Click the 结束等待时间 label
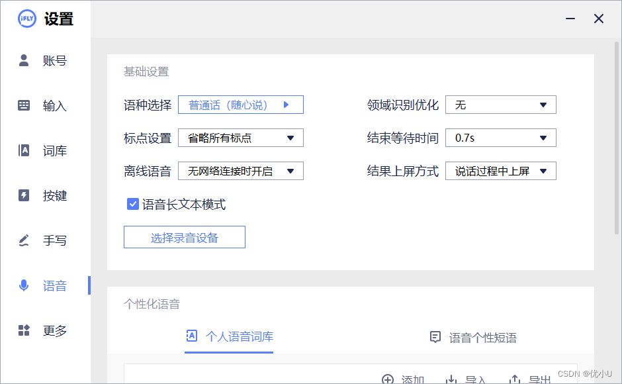Image resolution: width=622 pixels, height=384 pixels. pyautogui.click(x=402, y=138)
